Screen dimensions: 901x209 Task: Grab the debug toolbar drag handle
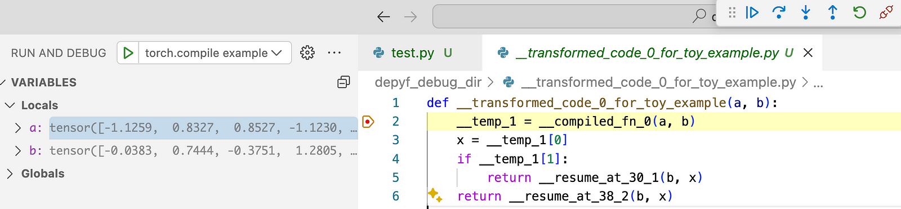[732, 12]
